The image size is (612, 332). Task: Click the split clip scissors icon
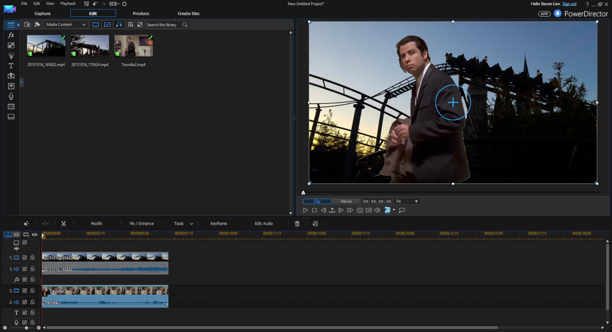[63, 223]
